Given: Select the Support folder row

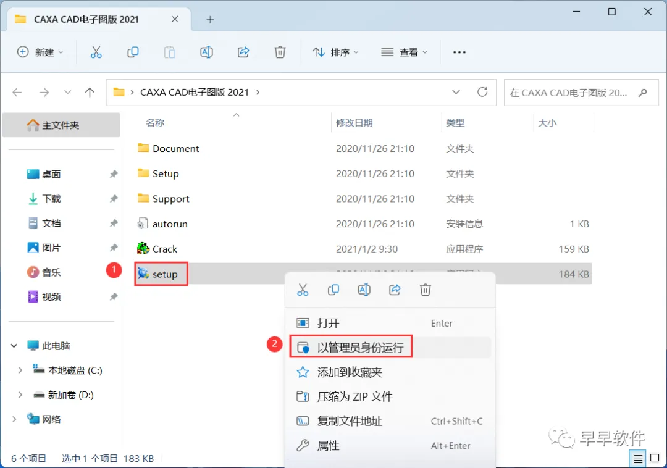Looking at the screenshot, I should (363, 199).
